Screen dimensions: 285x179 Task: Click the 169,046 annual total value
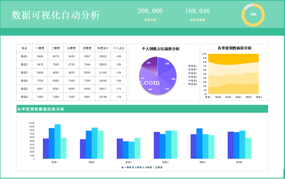click(x=197, y=11)
